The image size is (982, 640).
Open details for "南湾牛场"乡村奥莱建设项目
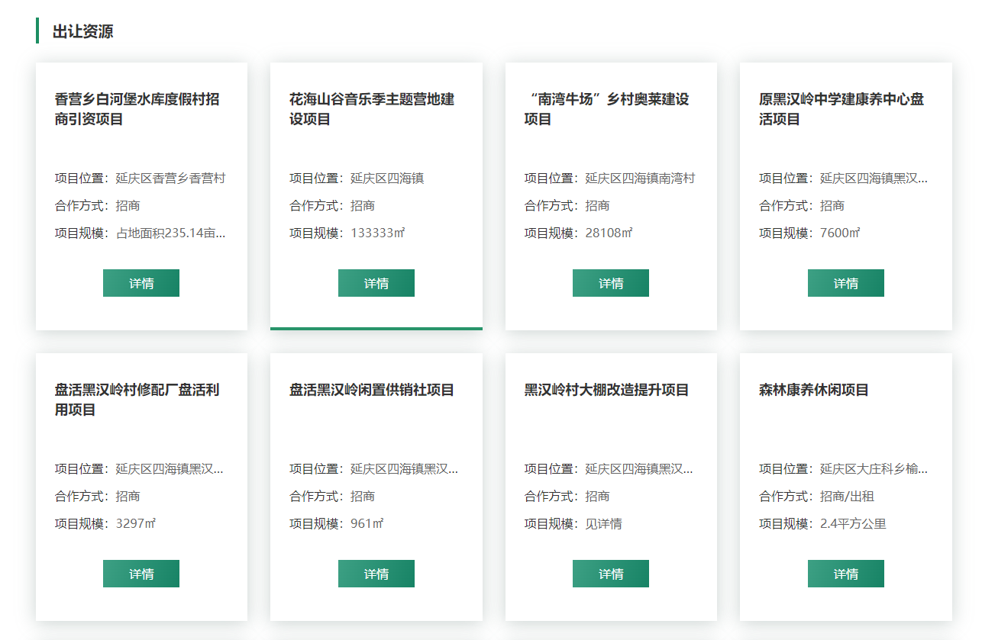610,283
